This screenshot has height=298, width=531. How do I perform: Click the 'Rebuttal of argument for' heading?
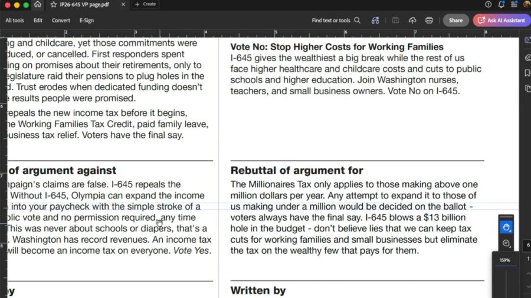click(x=297, y=170)
